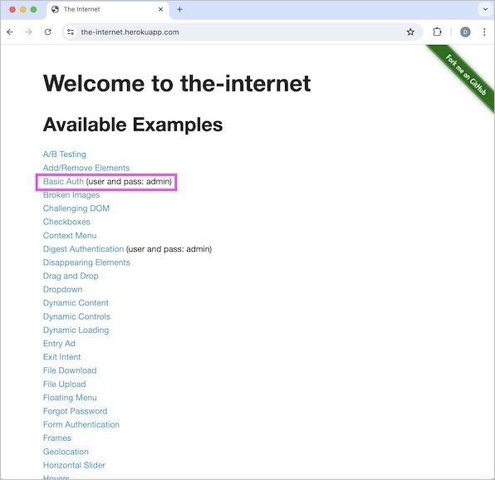
Task: Open the Dynamic Content link
Action: click(x=76, y=303)
